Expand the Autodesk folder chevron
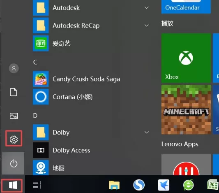Viewport: 219px width, 193px height. pos(147,7)
